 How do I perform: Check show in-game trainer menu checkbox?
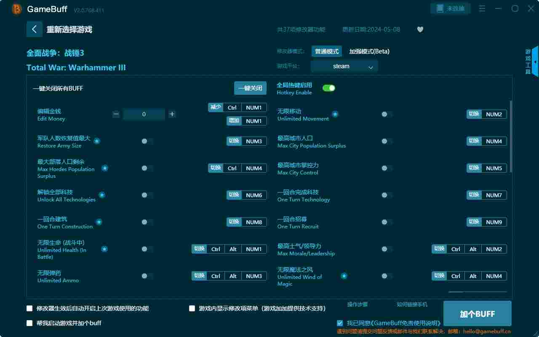192,308
